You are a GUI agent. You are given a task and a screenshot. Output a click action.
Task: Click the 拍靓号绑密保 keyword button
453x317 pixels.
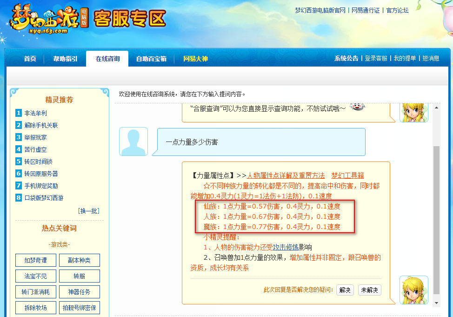[x=79, y=308]
